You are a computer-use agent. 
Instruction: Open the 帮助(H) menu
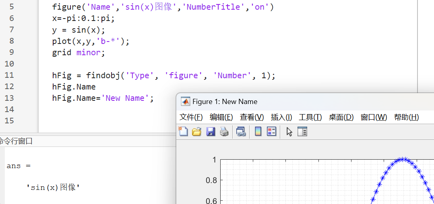click(x=406, y=117)
